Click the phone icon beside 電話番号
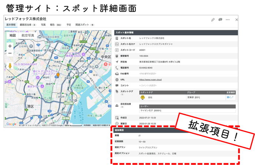The width and height of the screenshot is (255, 165). [117, 68]
